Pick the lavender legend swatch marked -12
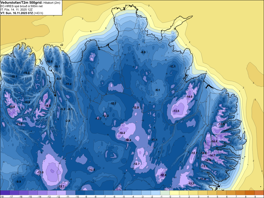This screenshot has height=198, width=264. (x=62, y=193)
